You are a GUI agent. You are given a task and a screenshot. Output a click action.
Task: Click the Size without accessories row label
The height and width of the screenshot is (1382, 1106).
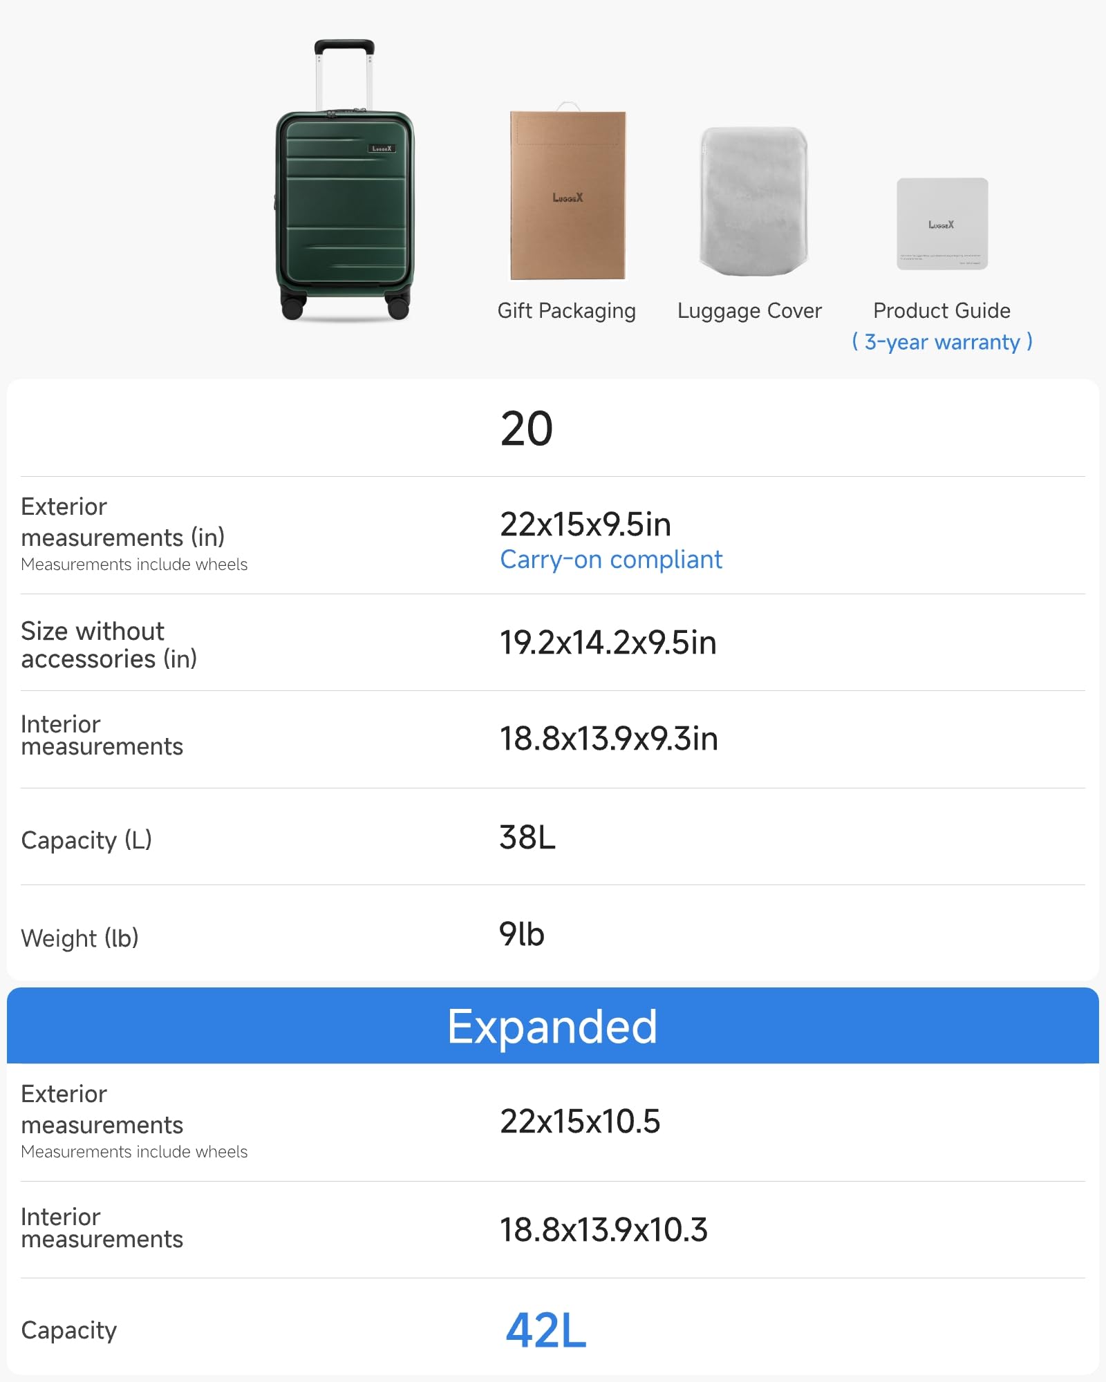point(109,645)
